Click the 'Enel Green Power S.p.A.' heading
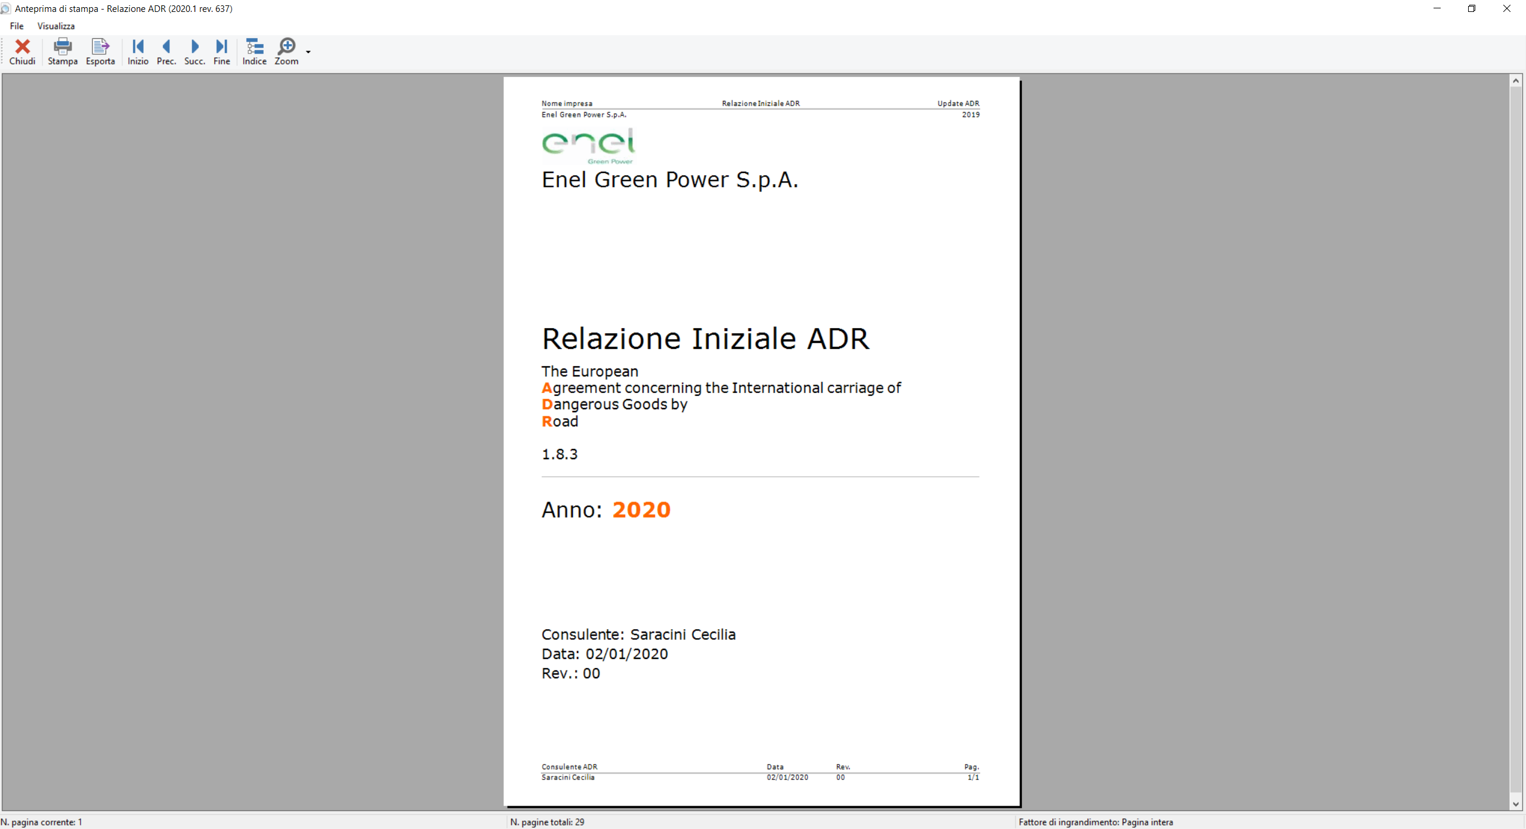The width and height of the screenshot is (1526, 829). point(669,180)
